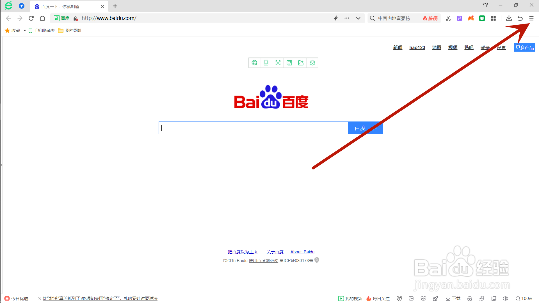
Task: Click the browser back arrow
Action: click(8, 18)
